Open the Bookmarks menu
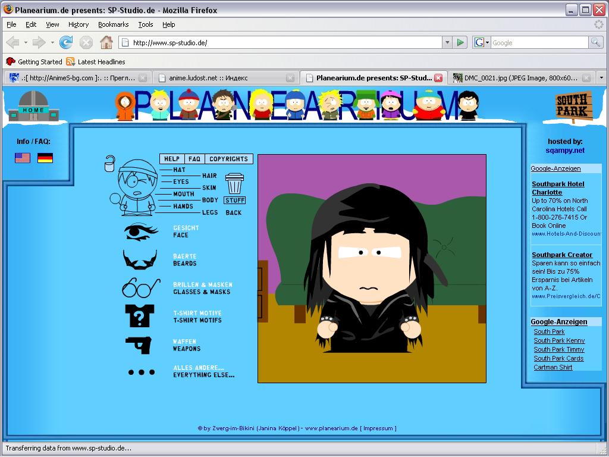Image resolution: width=609 pixels, height=457 pixels. [113, 24]
